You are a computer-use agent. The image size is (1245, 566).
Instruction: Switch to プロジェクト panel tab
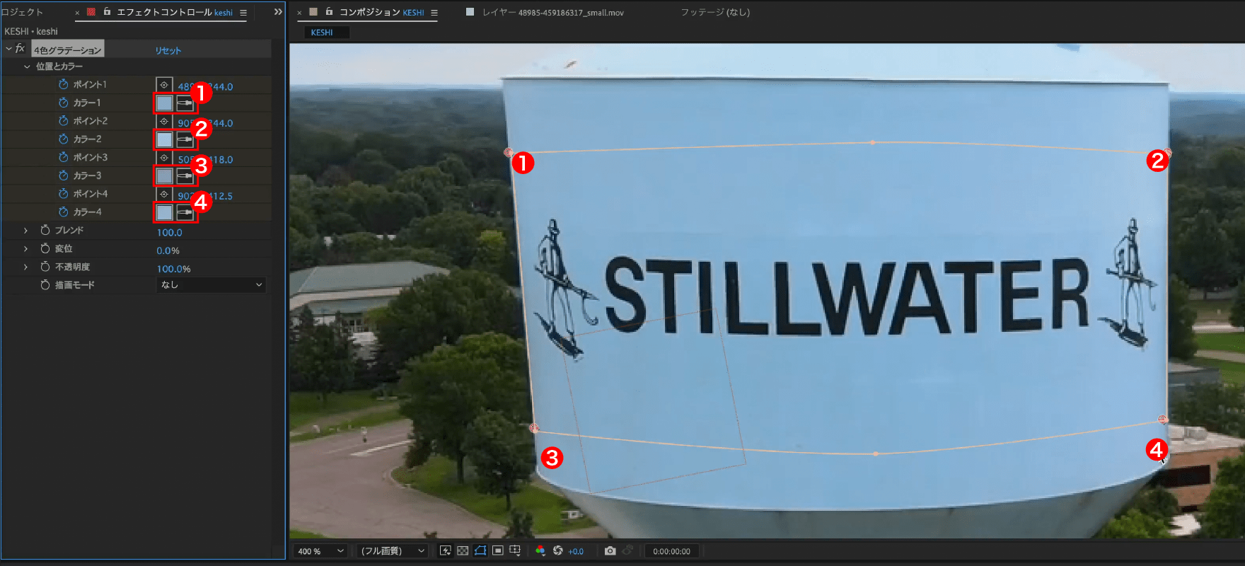point(22,12)
